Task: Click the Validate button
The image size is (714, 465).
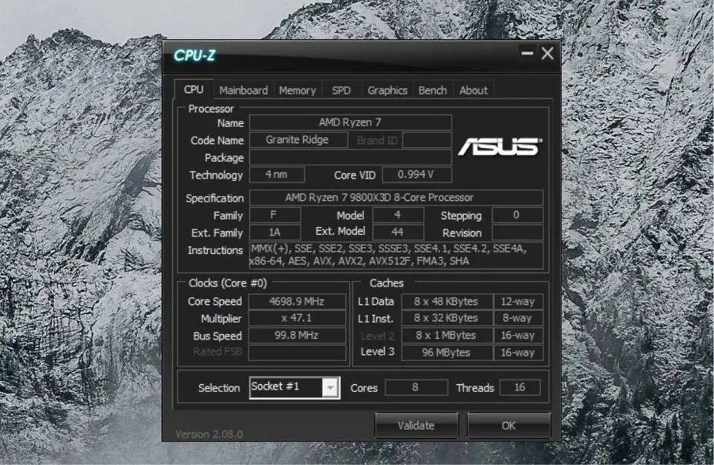Action: click(x=416, y=424)
